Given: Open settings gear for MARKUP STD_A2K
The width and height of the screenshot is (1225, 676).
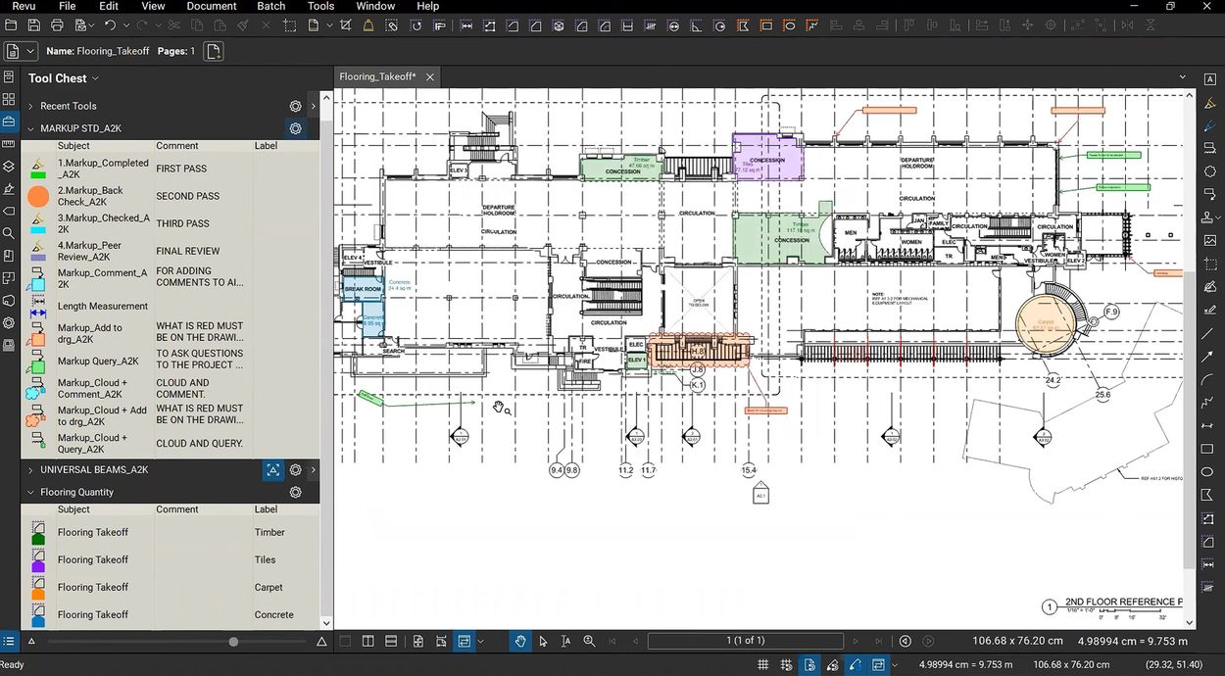Looking at the screenshot, I should coord(295,128).
